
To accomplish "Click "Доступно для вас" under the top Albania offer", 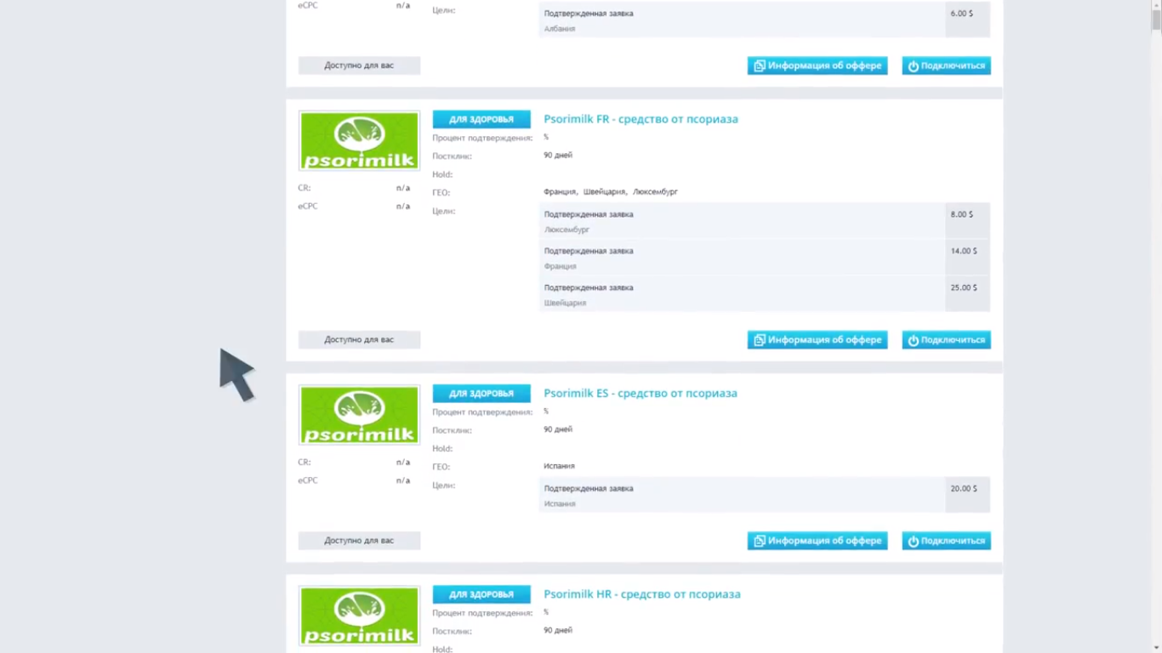I will pyautogui.click(x=358, y=65).
